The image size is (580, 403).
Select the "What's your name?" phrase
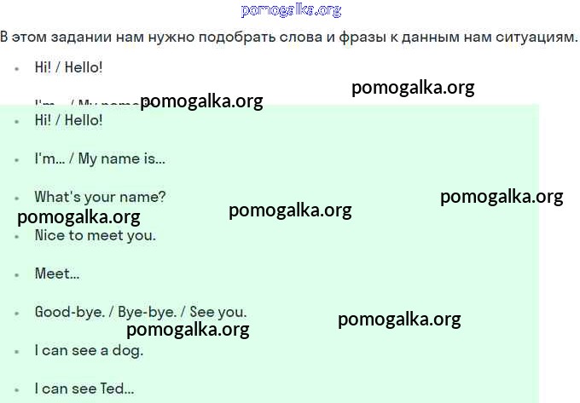coord(100,197)
